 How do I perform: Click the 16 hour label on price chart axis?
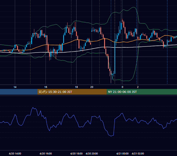(x=46, y=87)
